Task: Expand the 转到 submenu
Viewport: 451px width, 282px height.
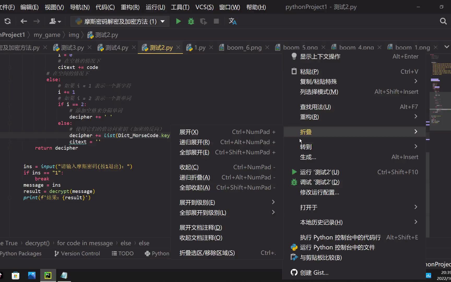Action: [354, 147]
